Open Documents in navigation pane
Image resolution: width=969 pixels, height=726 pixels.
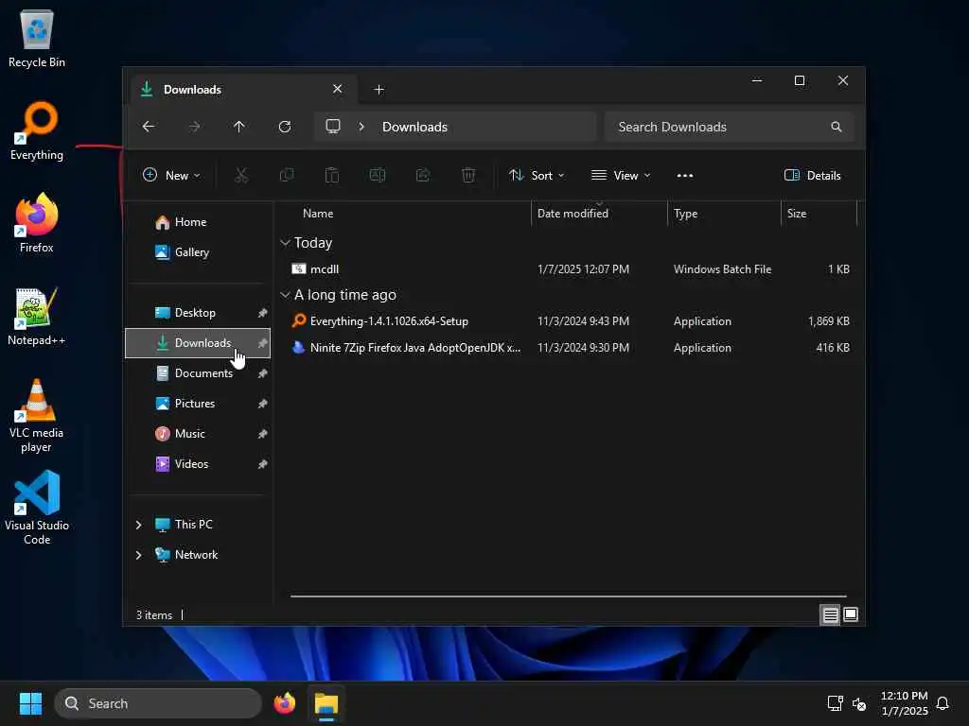pyautogui.click(x=198, y=373)
